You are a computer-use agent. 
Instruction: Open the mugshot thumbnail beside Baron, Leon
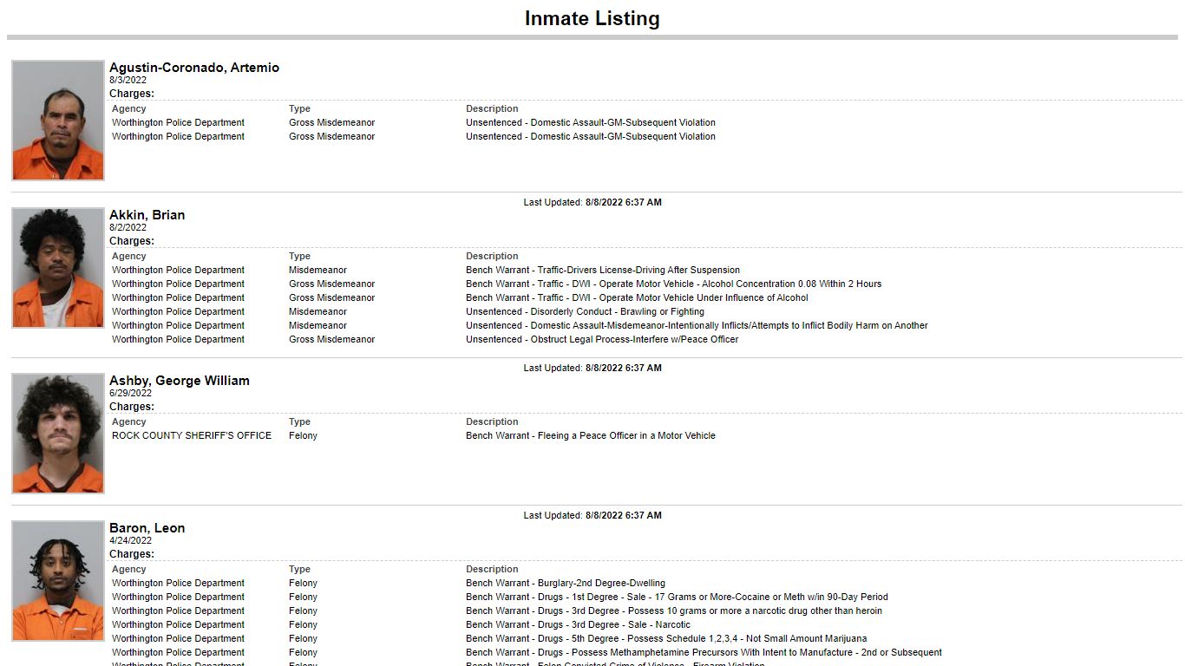tap(58, 581)
